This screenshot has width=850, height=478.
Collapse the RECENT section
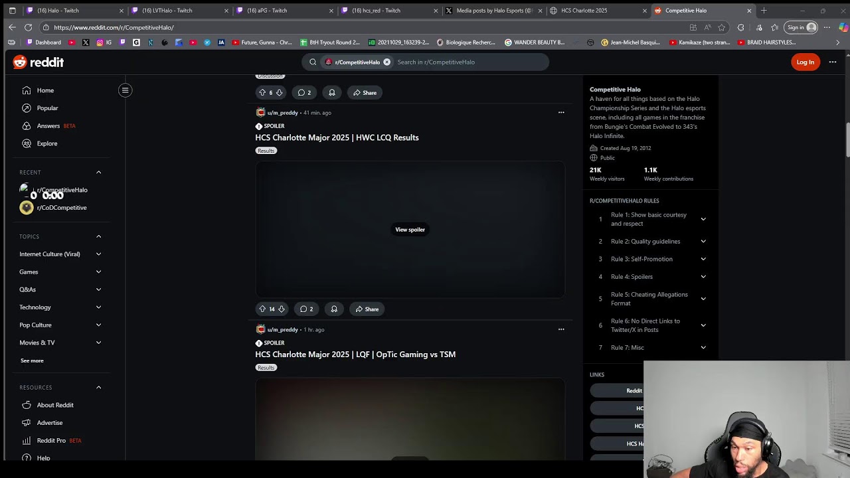98,173
